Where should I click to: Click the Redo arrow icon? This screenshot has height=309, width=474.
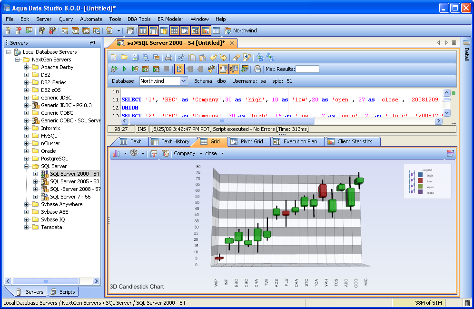[223, 57]
